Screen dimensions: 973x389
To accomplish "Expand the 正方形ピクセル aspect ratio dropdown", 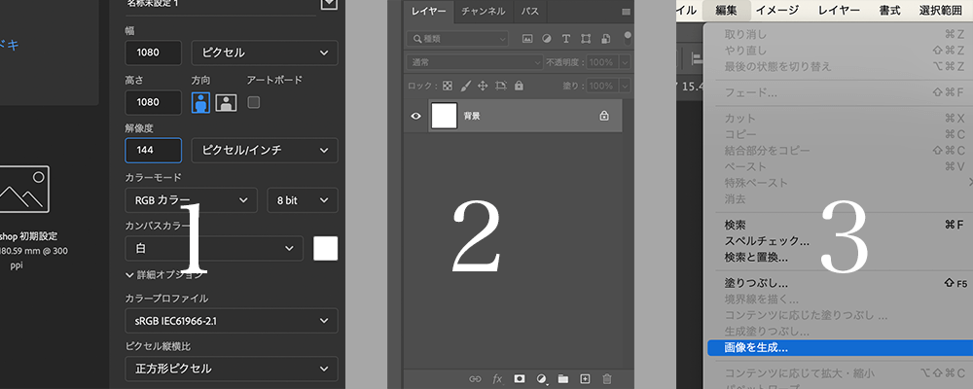I will pos(232,369).
